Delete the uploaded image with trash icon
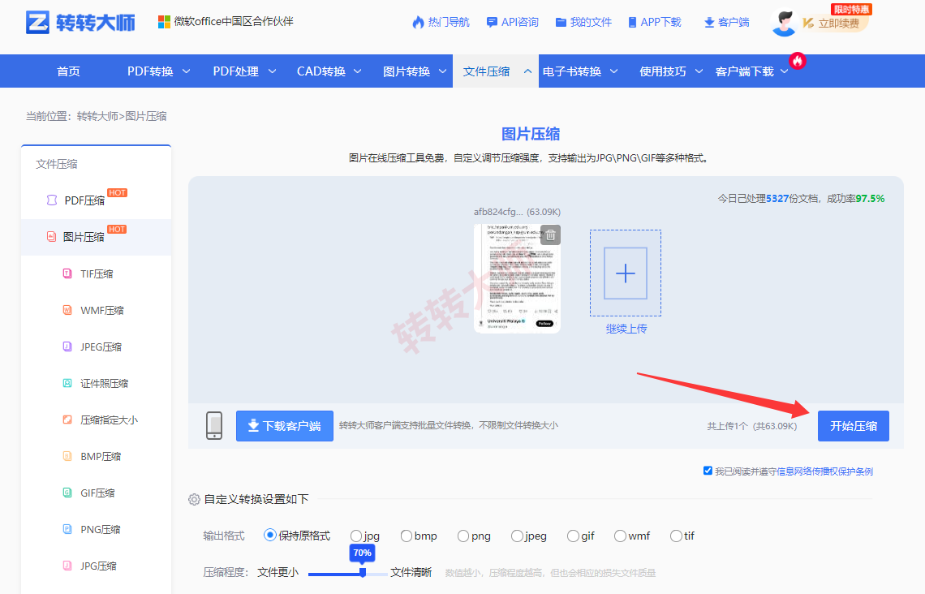The image size is (925, 594). pyautogui.click(x=550, y=235)
